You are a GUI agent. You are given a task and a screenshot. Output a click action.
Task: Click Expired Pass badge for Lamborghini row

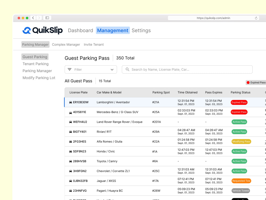(239, 102)
